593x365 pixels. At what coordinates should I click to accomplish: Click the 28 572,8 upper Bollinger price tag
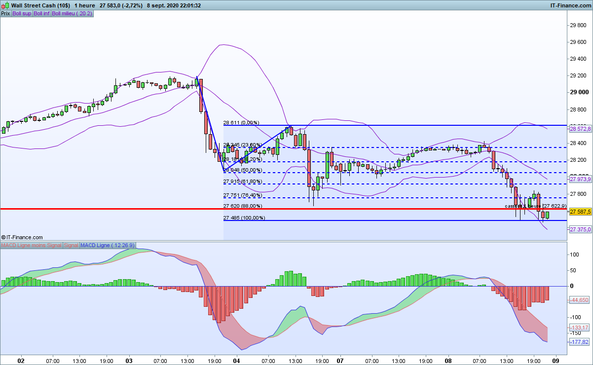pyautogui.click(x=580, y=128)
